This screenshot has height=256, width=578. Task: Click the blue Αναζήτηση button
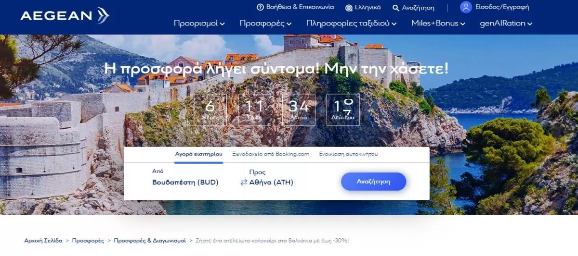pyautogui.click(x=373, y=182)
